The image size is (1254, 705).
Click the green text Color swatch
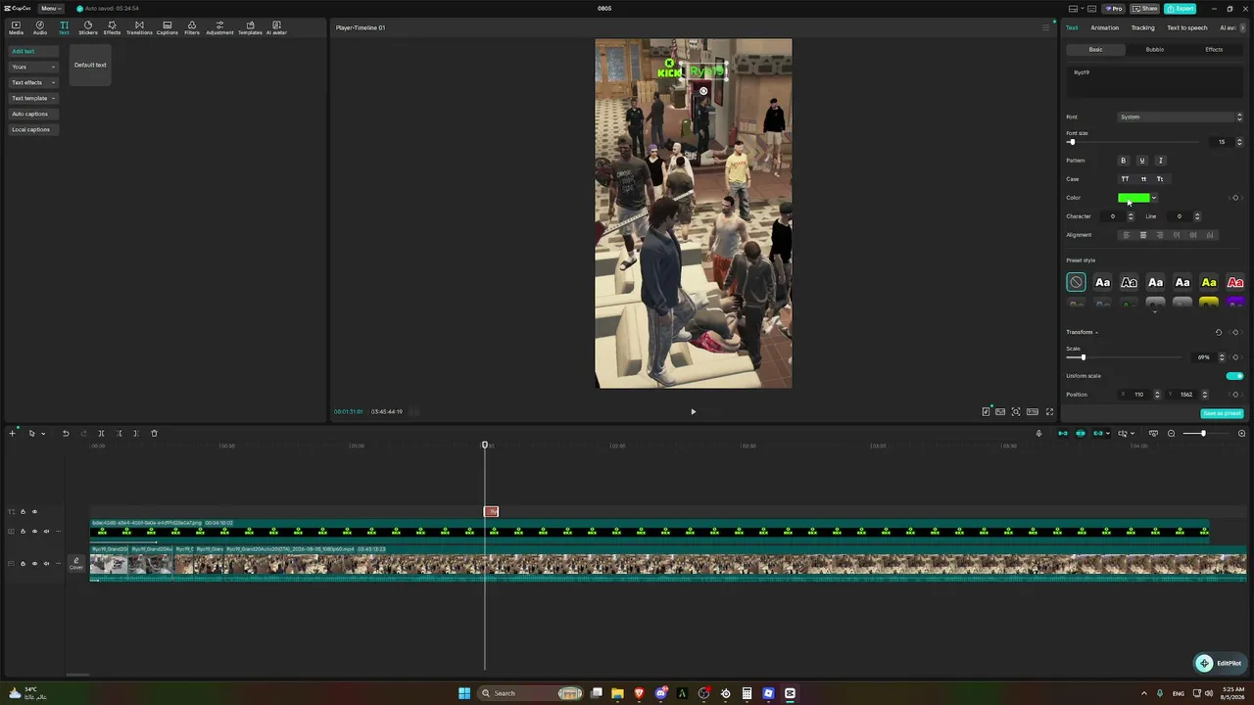click(1133, 198)
